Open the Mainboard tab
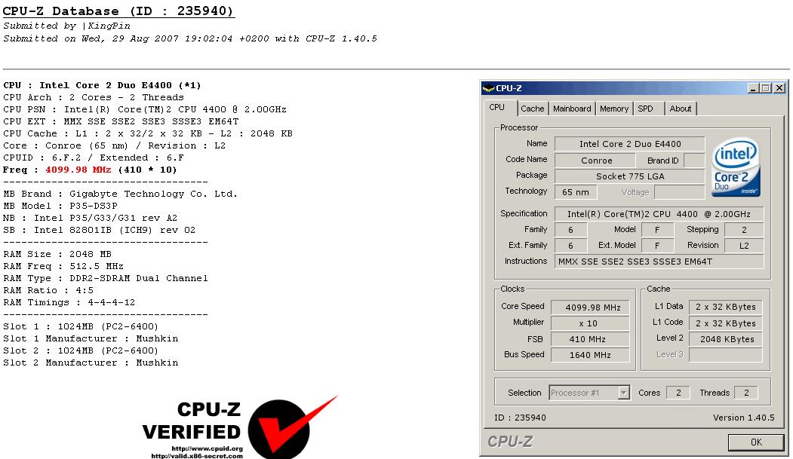This screenshot has width=793, height=459. (x=572, y=109)
